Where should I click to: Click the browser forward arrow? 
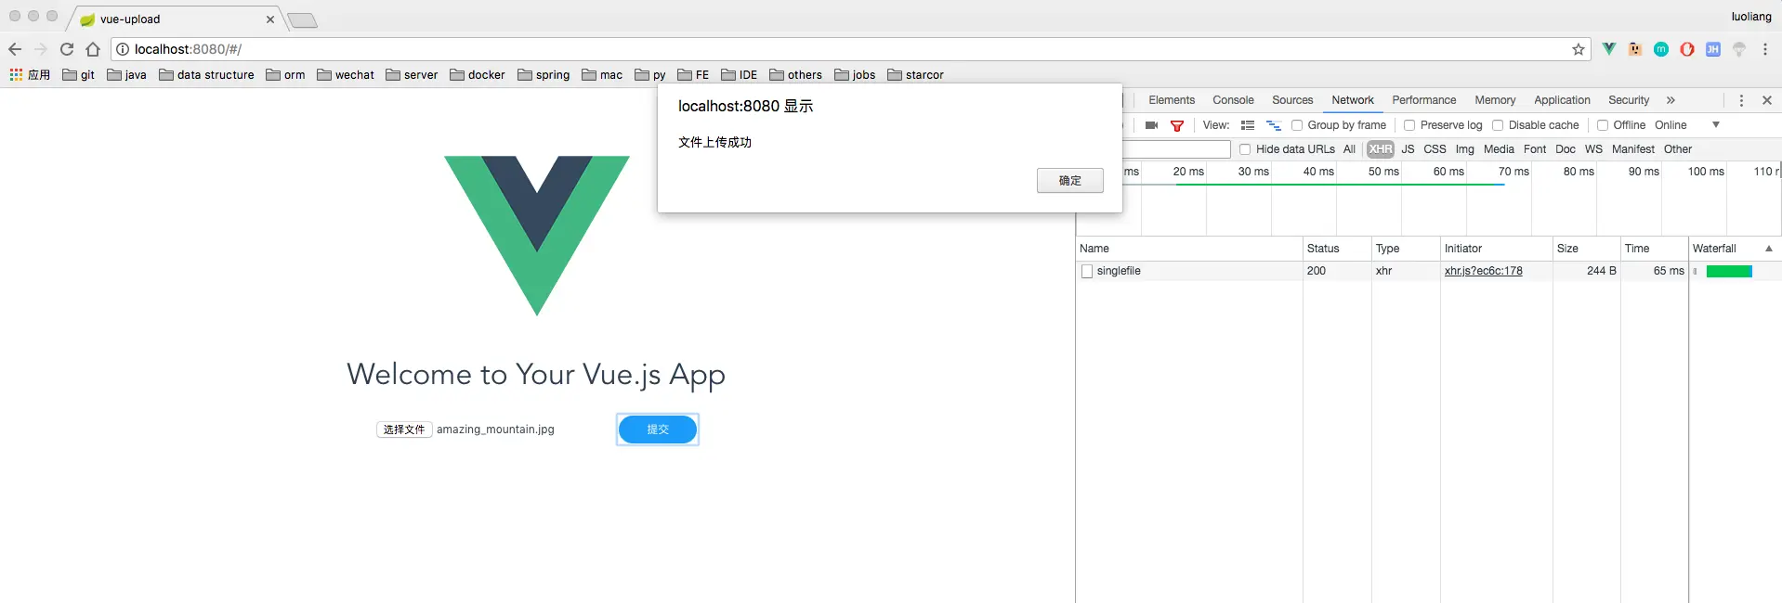pos(40,49)
